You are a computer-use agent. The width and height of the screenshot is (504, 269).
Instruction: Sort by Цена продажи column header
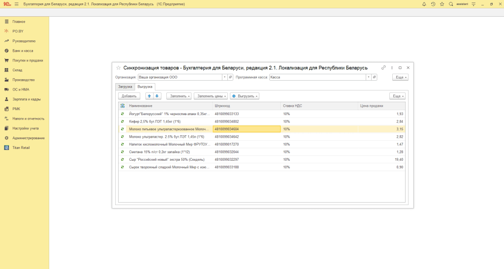click(381, 106)
